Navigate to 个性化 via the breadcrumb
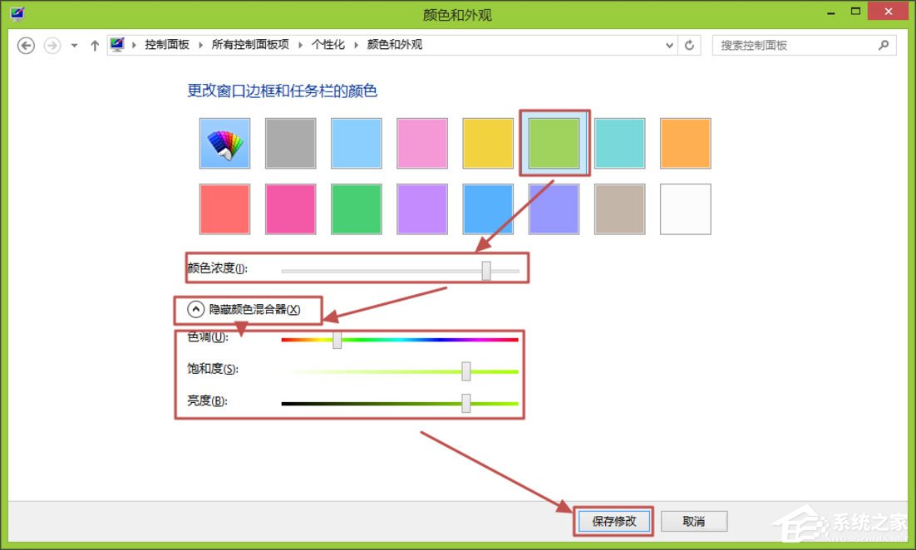The image size is (916, 550). pos(327,44)
